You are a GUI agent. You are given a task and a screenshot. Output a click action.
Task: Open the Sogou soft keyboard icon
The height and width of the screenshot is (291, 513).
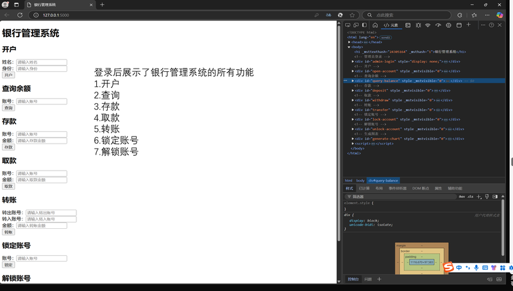click(485, 267)
